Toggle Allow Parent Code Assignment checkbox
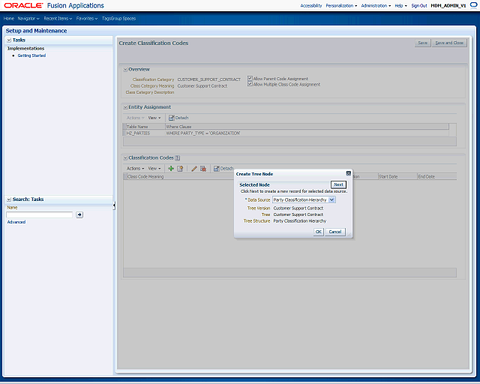Viewport: 480px width, 384px height. [250, 79]
